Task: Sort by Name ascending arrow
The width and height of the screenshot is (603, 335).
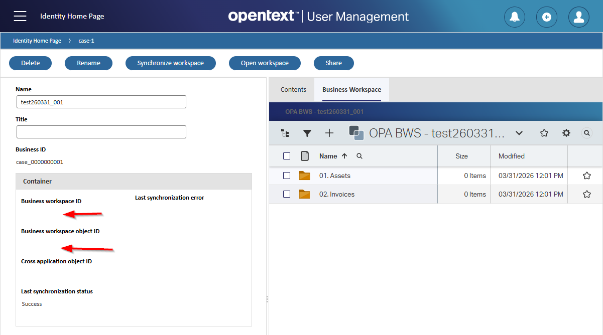Action: click(x=344, y=156)
